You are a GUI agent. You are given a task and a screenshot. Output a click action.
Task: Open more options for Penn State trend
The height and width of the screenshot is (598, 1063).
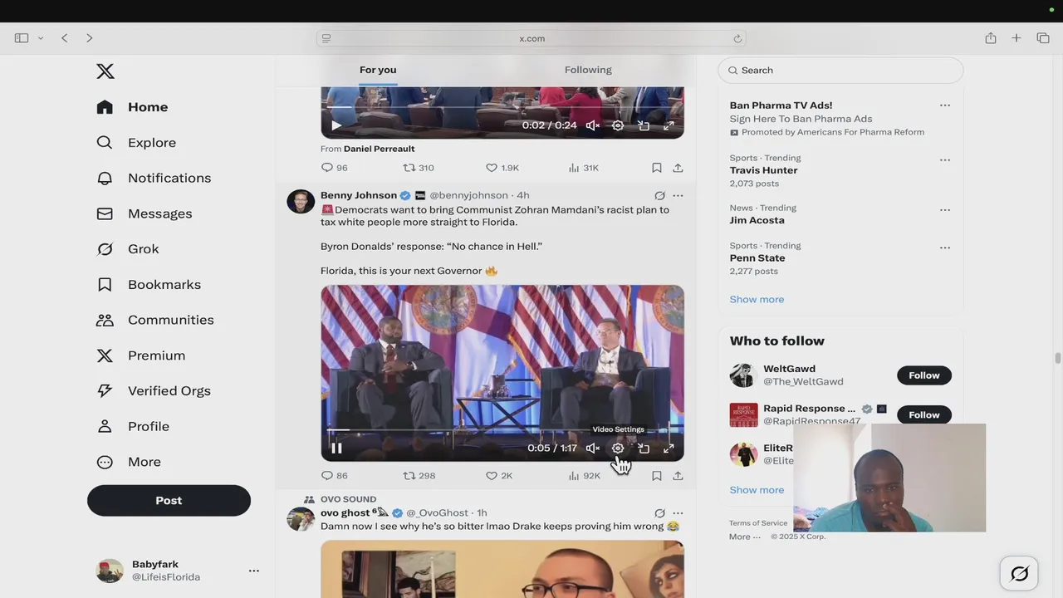click(944, 248)
